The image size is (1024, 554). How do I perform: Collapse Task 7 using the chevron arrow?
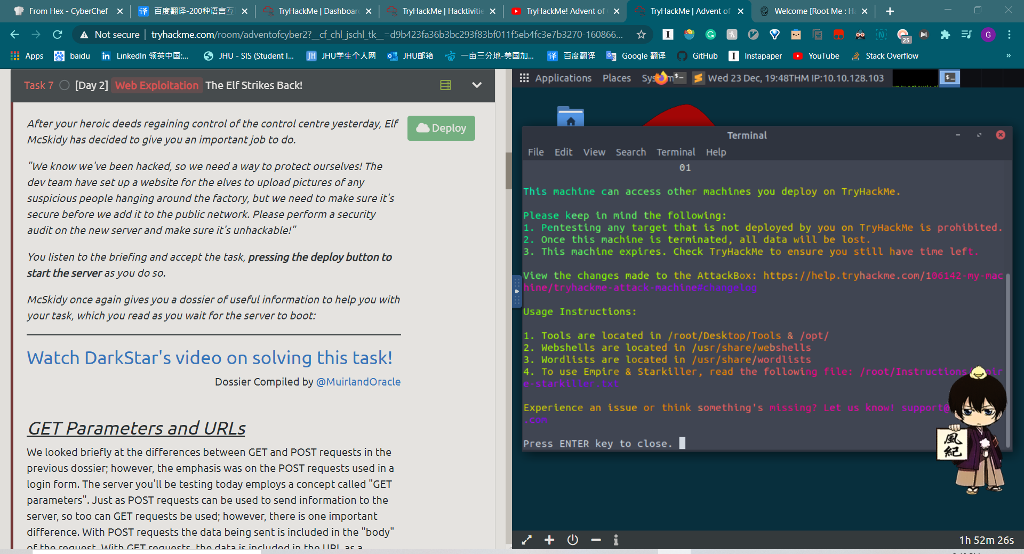477,85
